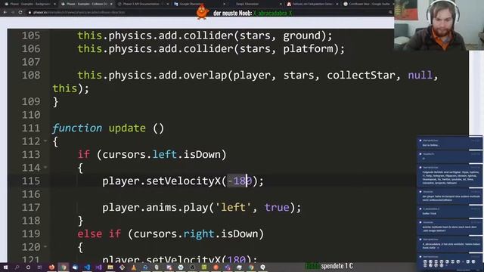This screenshot has width=484, height=272.
Task: Collapse the code fold at line 120
Action: pyautogui.click(x=45, y=247)
